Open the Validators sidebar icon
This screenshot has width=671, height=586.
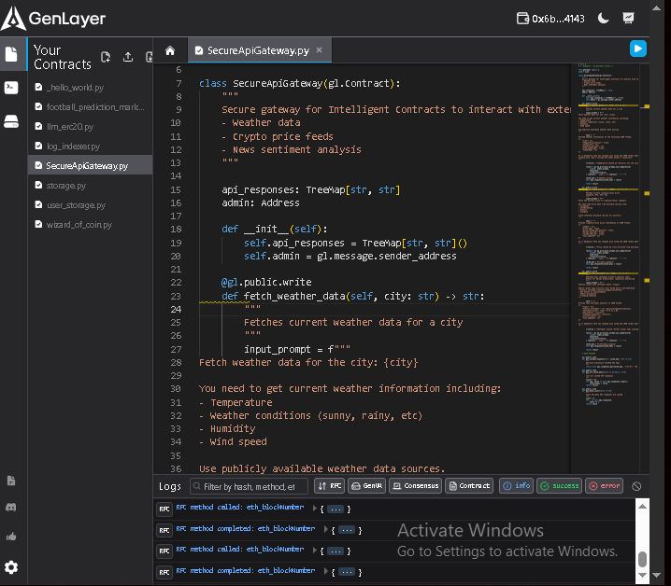tap(11, 121)
